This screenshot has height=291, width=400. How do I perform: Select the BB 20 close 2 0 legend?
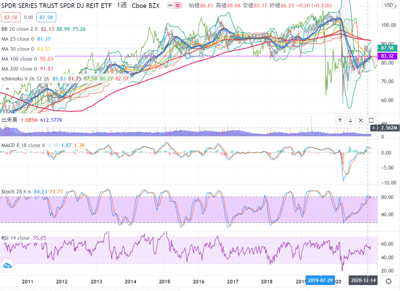point(20,29)
